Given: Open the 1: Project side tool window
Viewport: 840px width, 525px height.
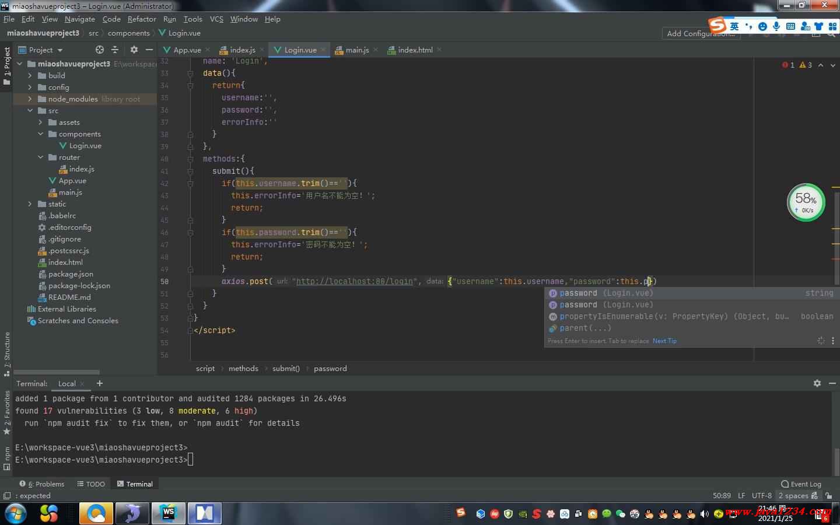Looking at the screenshot, I should (x=7, y=66).
